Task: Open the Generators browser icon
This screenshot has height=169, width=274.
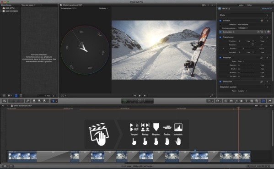Action: pos(252,101)
